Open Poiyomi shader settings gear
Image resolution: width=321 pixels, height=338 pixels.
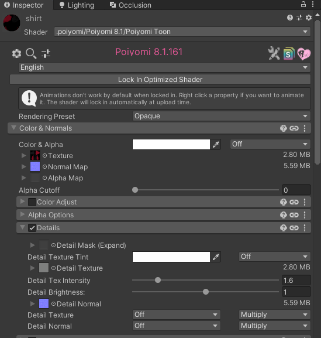(x=16, y=53)
